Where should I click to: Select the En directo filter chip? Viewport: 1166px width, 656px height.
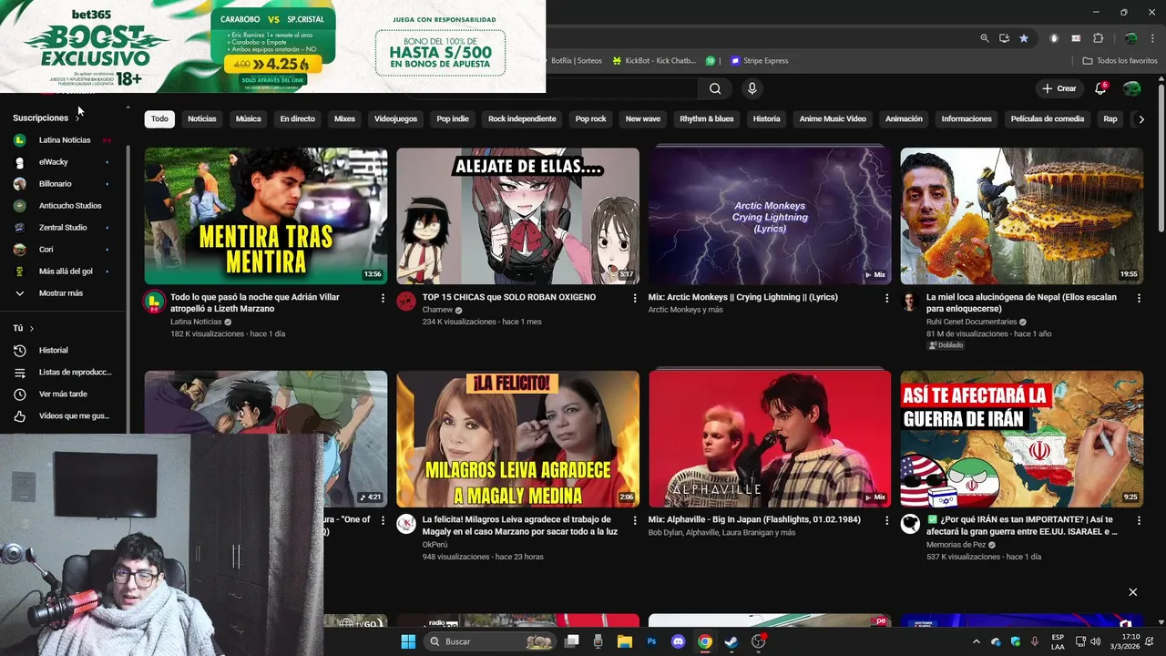coord(297,119)
